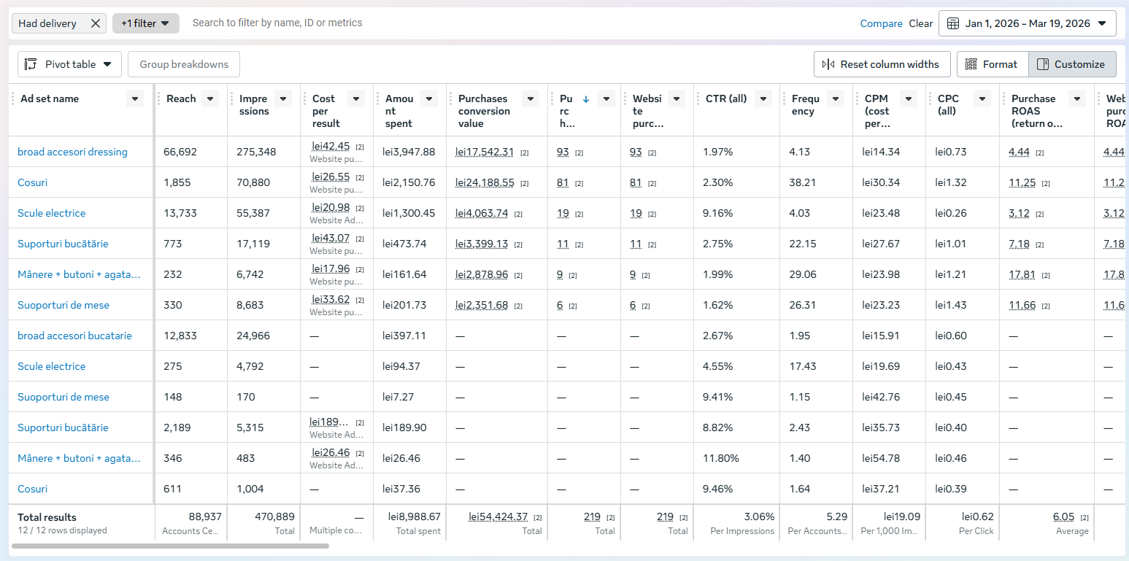The width and height of the screenshot is (1129, 561).
Task: Click the Customize columns icon
Action: point(1043,64)
